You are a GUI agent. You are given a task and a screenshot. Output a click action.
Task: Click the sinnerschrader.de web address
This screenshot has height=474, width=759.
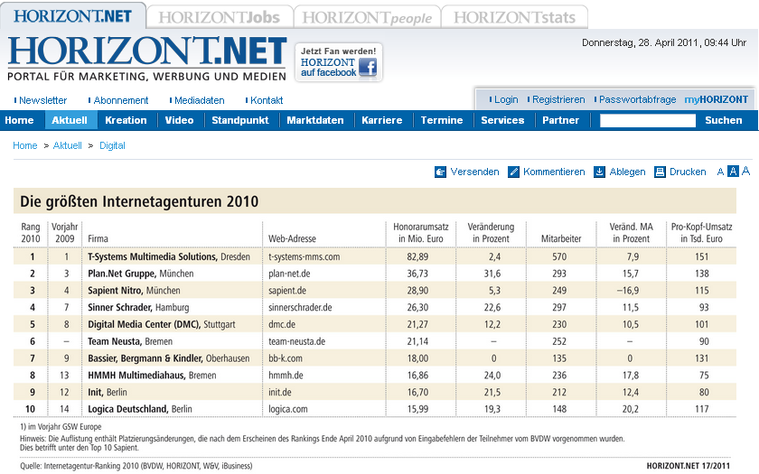tap(300, 308)
